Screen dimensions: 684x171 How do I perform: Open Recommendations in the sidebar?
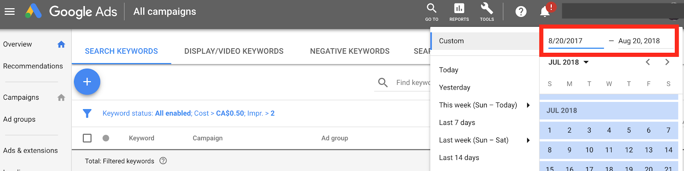pos(33,66)
